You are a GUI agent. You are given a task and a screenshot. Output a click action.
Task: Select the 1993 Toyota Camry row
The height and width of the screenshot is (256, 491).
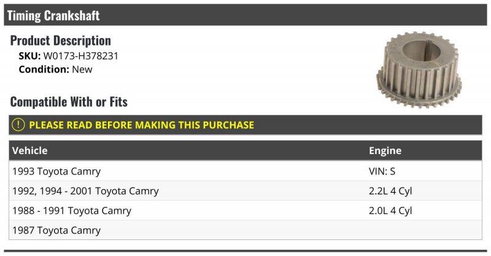pyautogui.click(x=245, y=171)
